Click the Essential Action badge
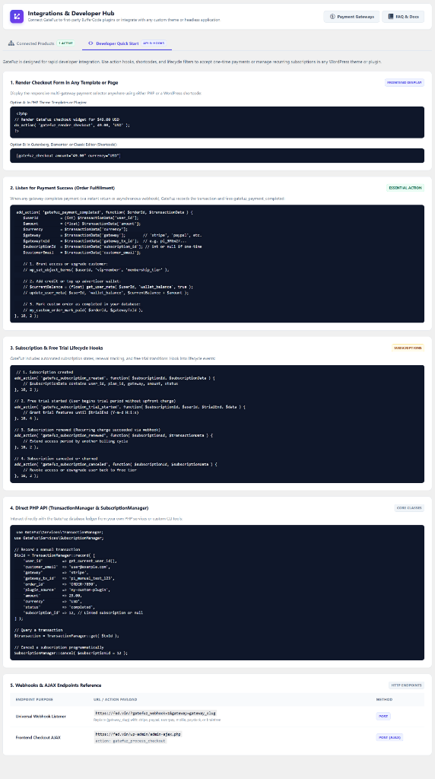The width and height of the screenshot is (435, 779). 405,188
